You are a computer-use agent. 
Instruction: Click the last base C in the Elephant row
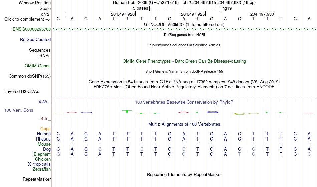309,154
